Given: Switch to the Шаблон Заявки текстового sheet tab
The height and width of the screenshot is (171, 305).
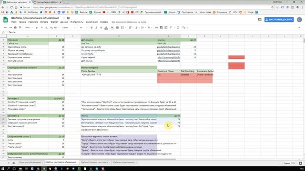Looking at the screenshot, I should click(x=95, y=162).
